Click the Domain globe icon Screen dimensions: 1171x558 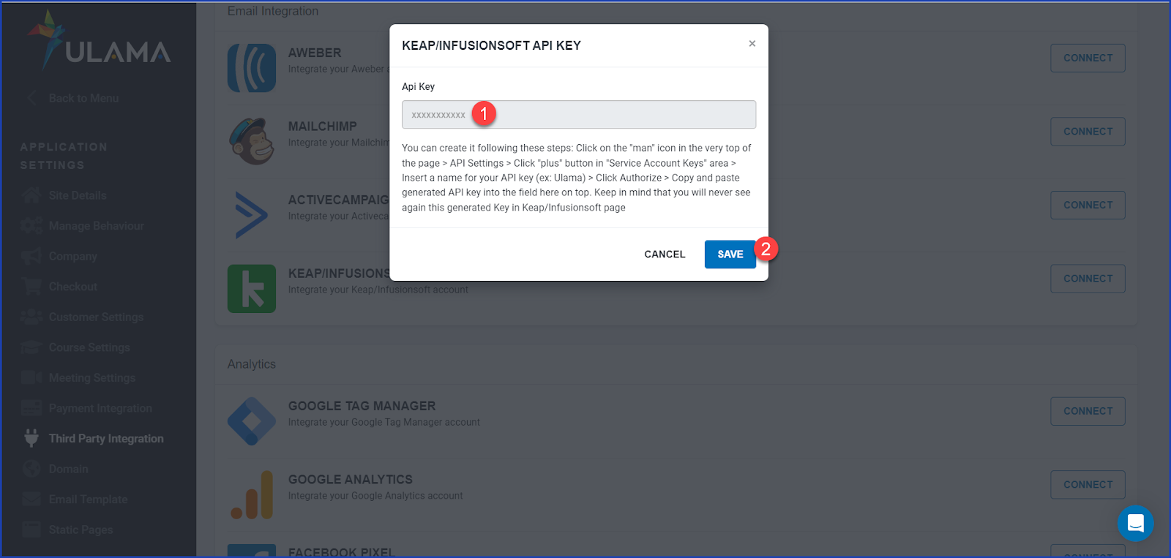31,469
